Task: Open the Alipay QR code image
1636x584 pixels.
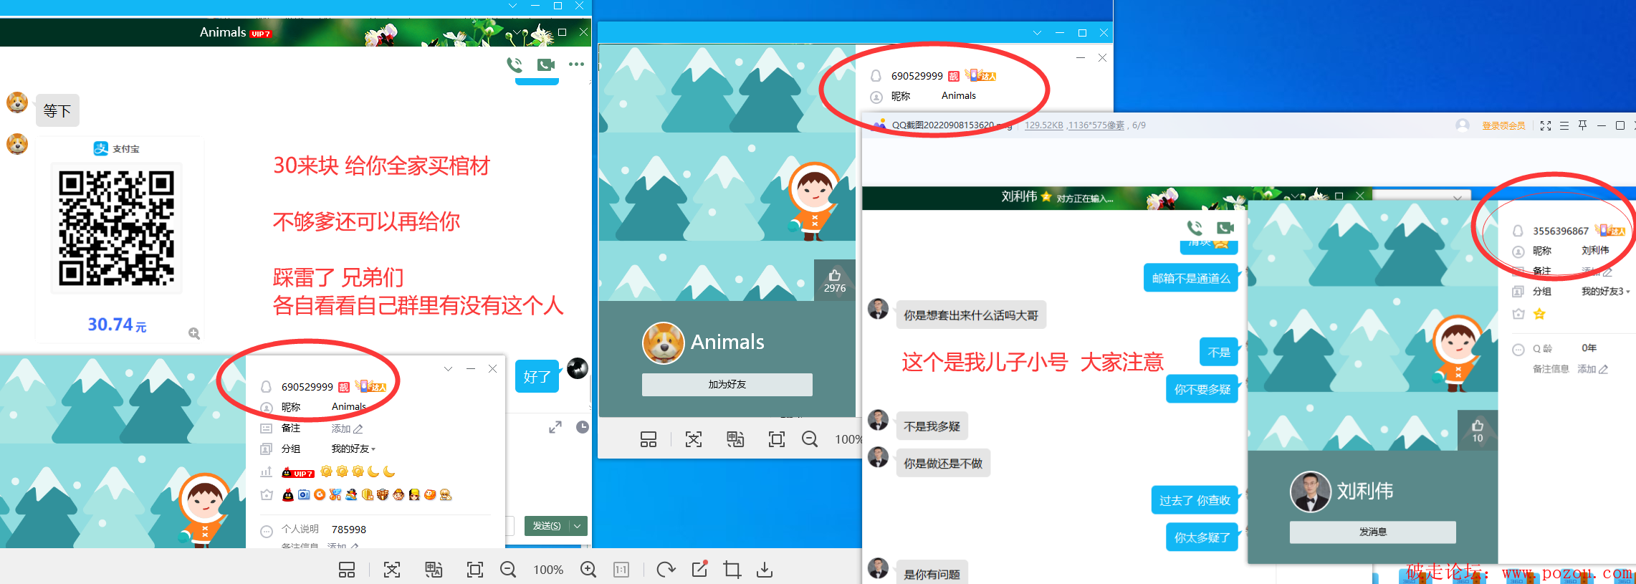Action: coord(116,228)
